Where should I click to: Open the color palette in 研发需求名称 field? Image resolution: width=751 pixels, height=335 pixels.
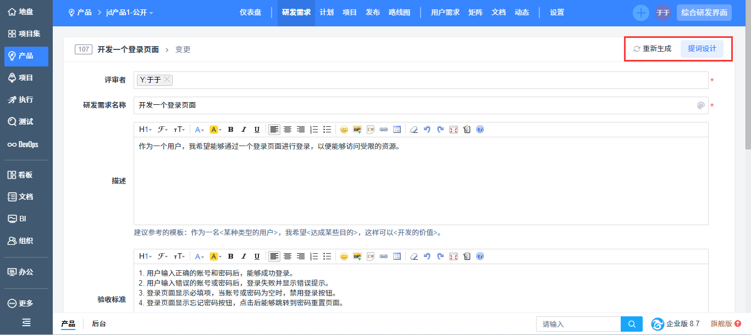[x=700, y=105]
